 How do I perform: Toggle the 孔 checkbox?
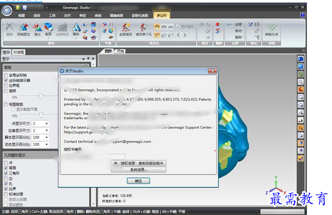point(6,184)
